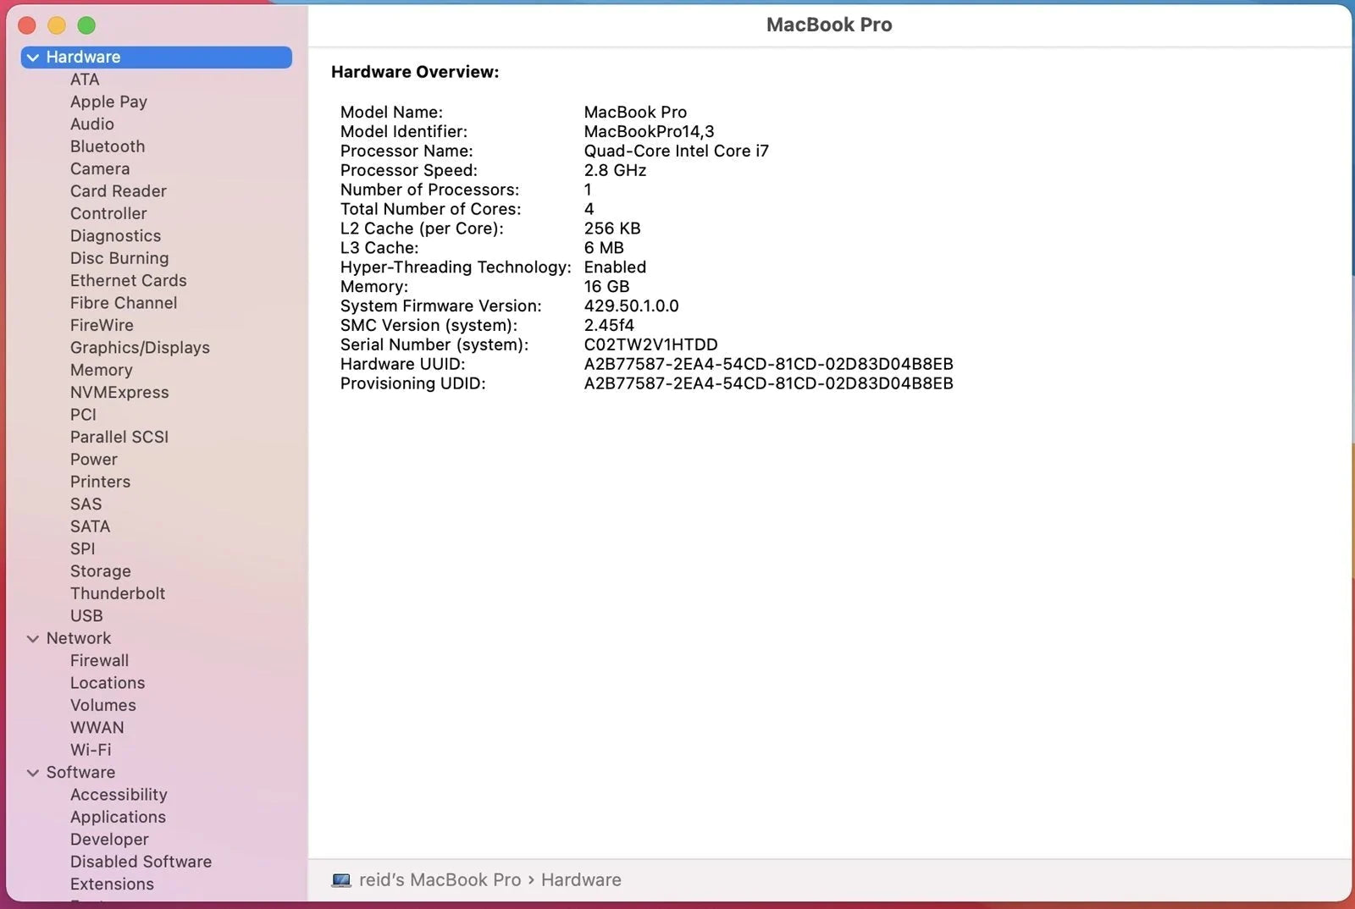The image size is (1355, 909).
Task: Select the Memory sidebar item
Action: coord(101,370)
